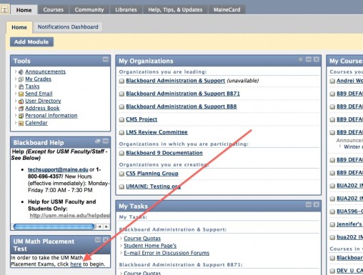Click icon beside UMAINE: Testing org

pos(121,186)
